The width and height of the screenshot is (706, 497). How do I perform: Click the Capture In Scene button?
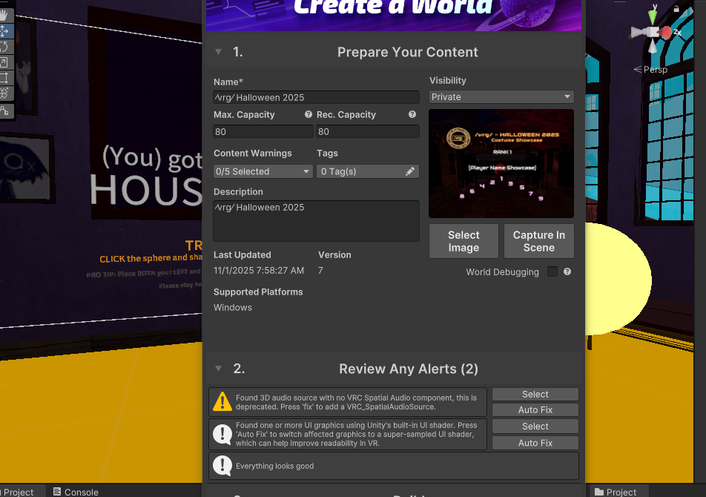[539, 241]
